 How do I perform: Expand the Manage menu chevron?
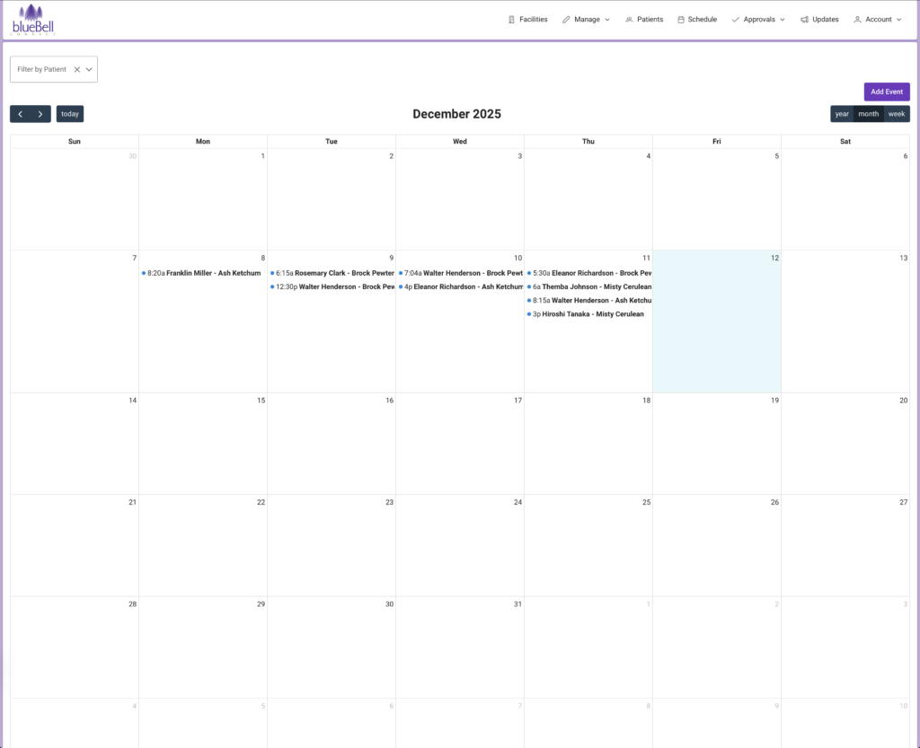point(607,20)
